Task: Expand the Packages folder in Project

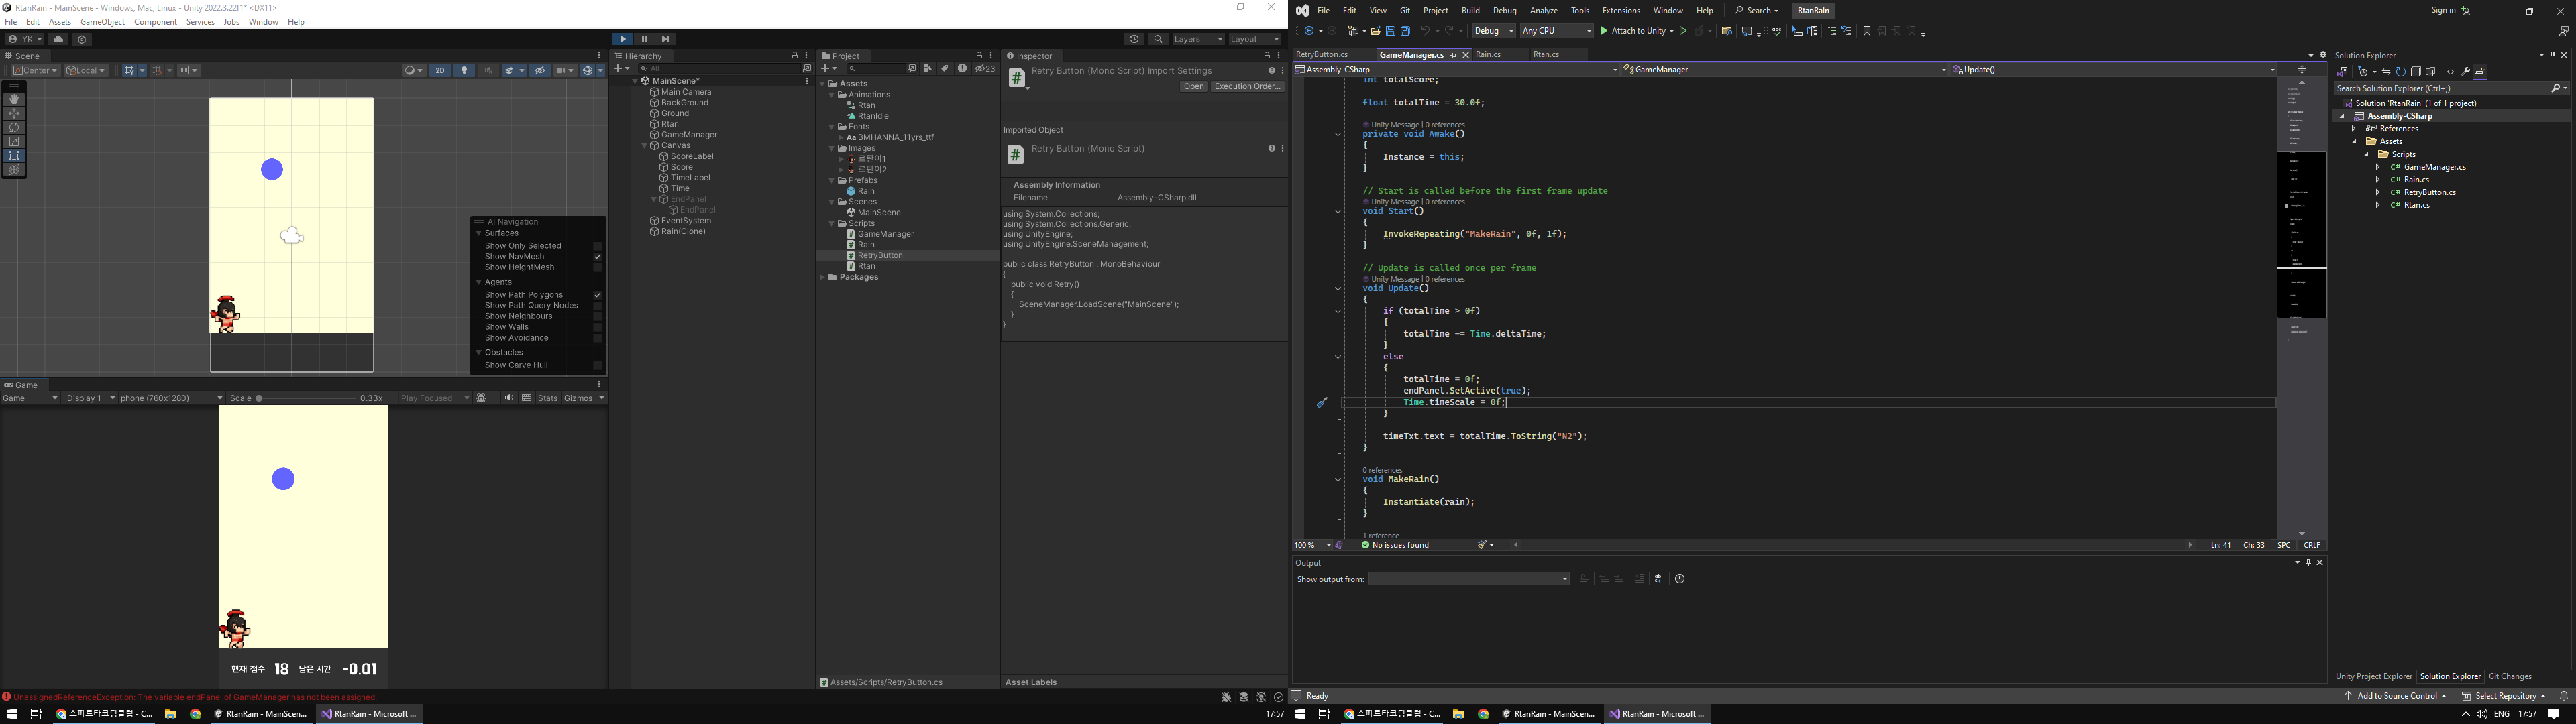Action: click(x=823, y=277)
